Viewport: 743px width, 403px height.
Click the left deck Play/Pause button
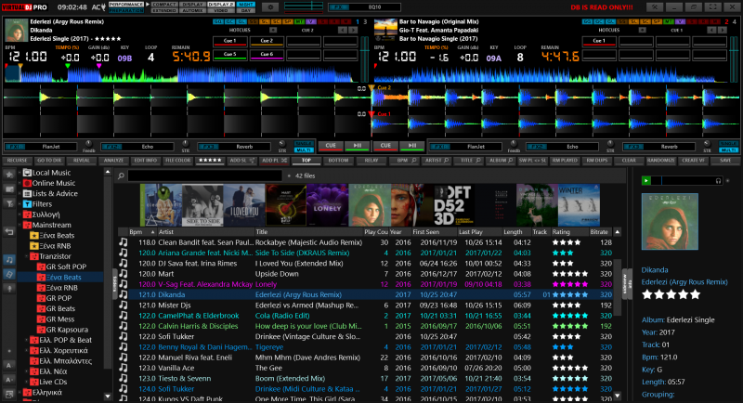point(358,146)
